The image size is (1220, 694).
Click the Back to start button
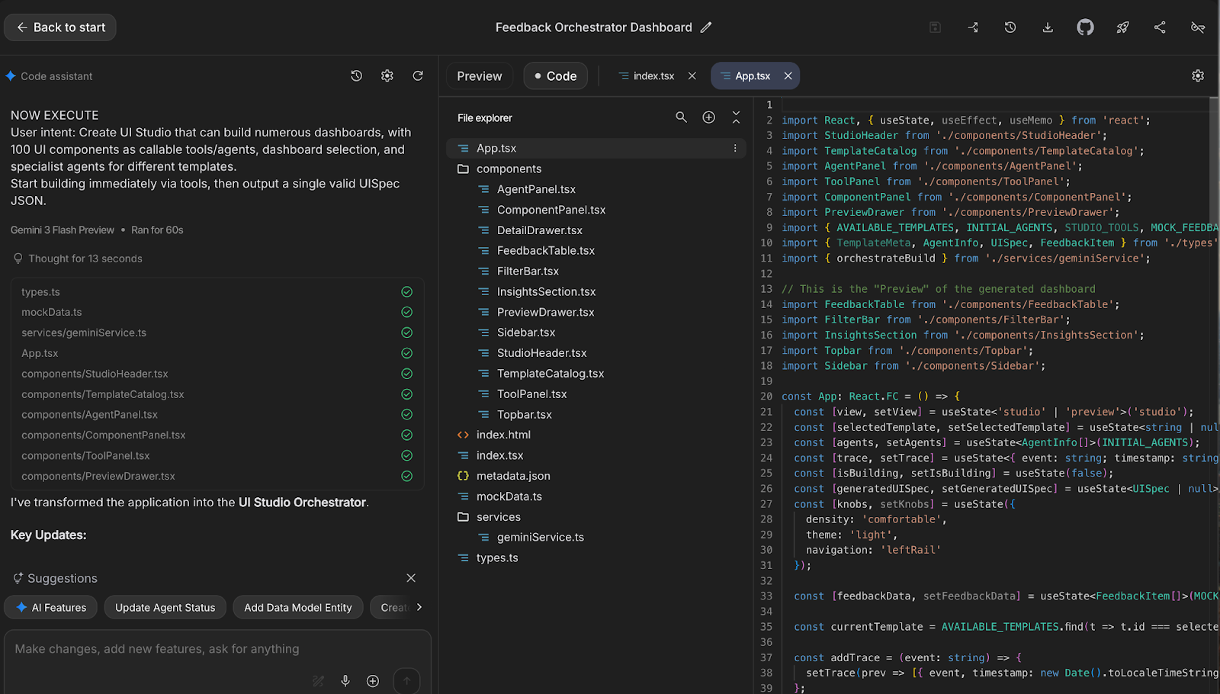[x=59, y=27]
